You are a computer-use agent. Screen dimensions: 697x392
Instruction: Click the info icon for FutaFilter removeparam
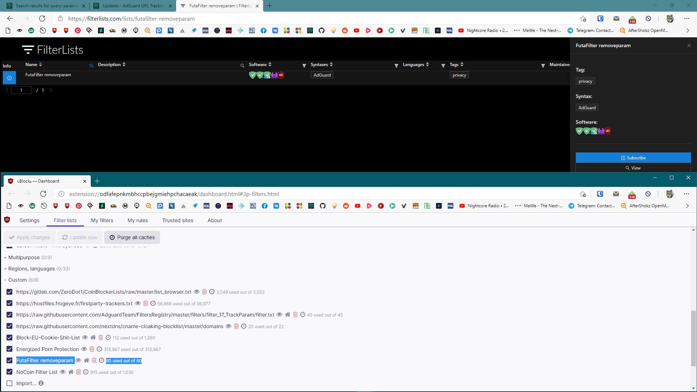(x=9, y=78)
